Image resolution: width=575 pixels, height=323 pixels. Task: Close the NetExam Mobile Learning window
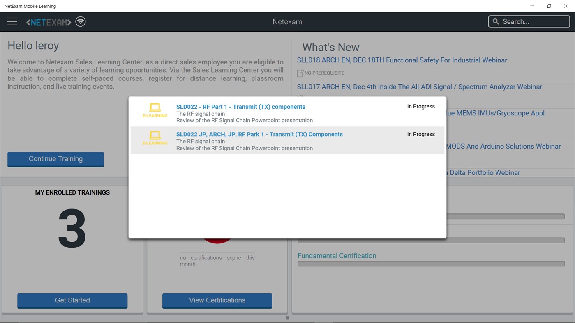coord(566,6)
